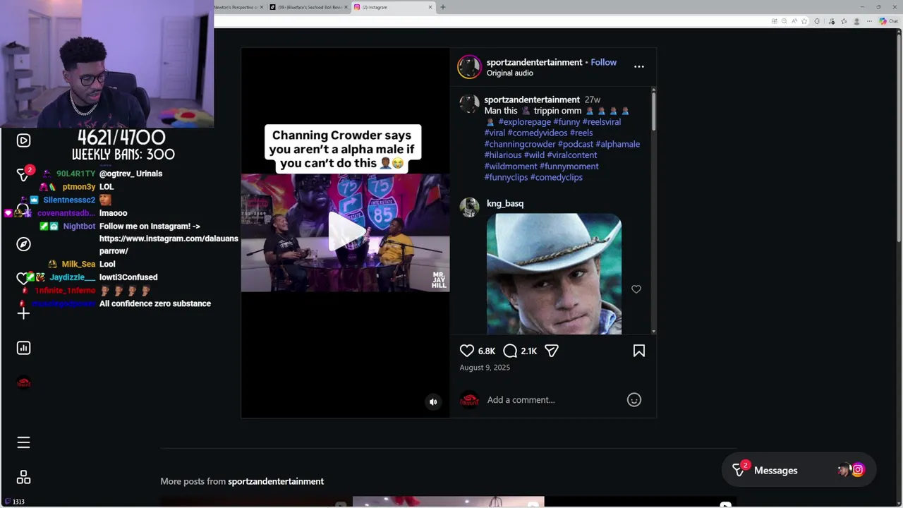The image size is (903, 508).
Task: Open browser profile icon
Action: pyautogui.click(x=856, y=21)
